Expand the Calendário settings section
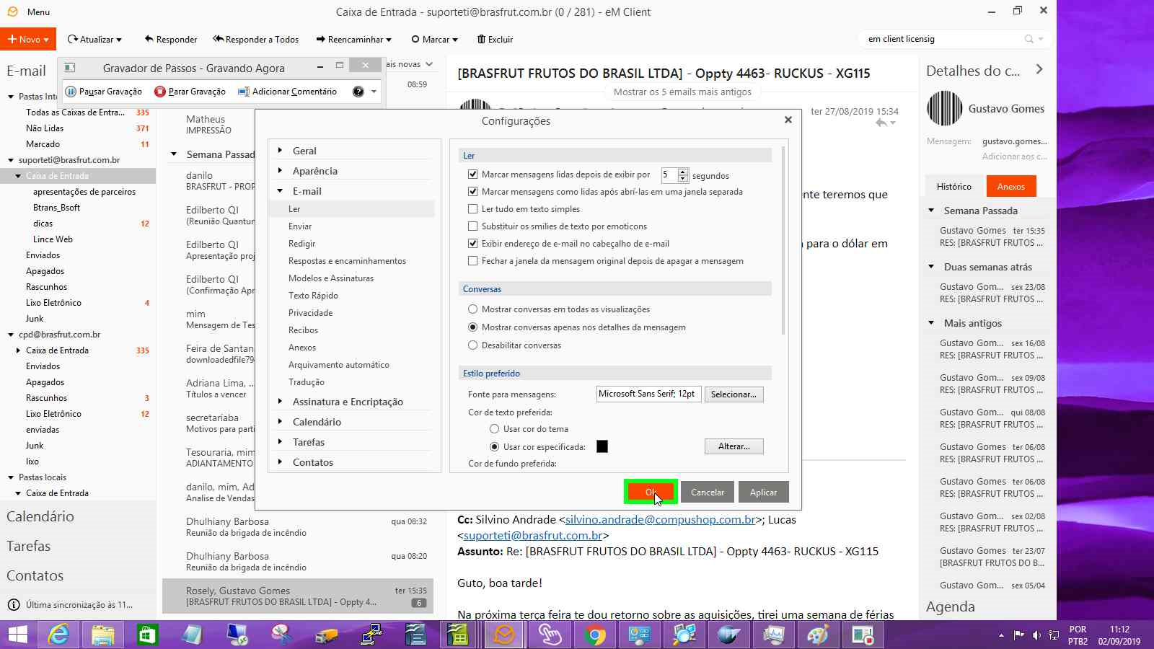Viewport: 1154px width, 649px height. tap(280, 422)
